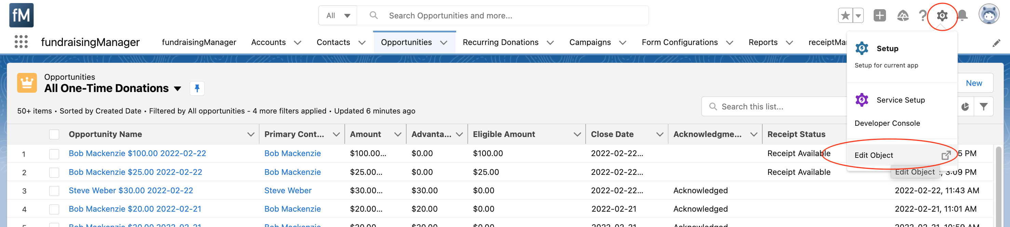Open Bob Mackenzie $25.00 2022-02-22 opportunity

click(x=135, y=172)
